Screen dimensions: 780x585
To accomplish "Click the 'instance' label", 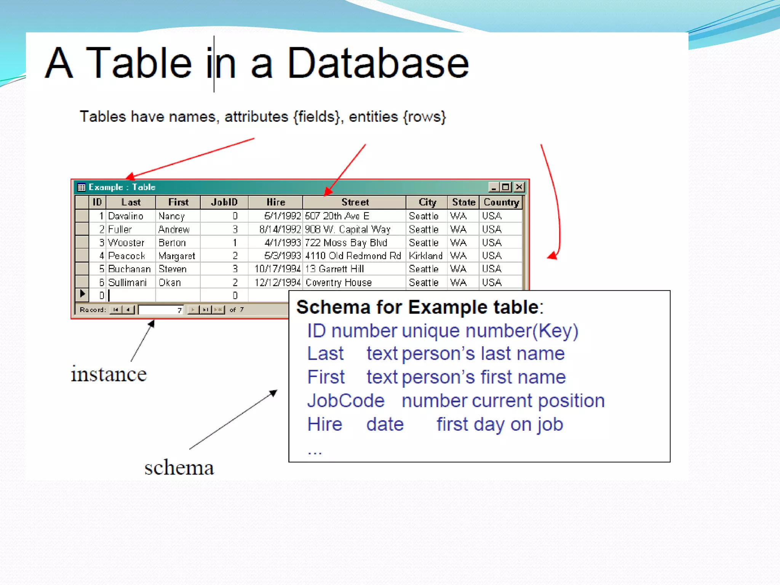I will coord(109,374).
